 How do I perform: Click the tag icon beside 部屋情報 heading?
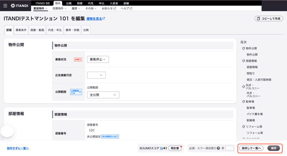pyautogui.click(x=243, y=61)
